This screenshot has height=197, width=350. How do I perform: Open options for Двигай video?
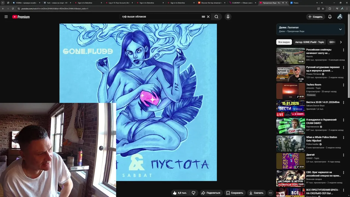[343, 155]
